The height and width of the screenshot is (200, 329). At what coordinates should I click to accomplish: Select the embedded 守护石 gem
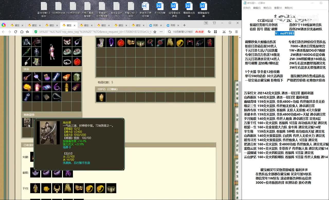pos(101,97)
